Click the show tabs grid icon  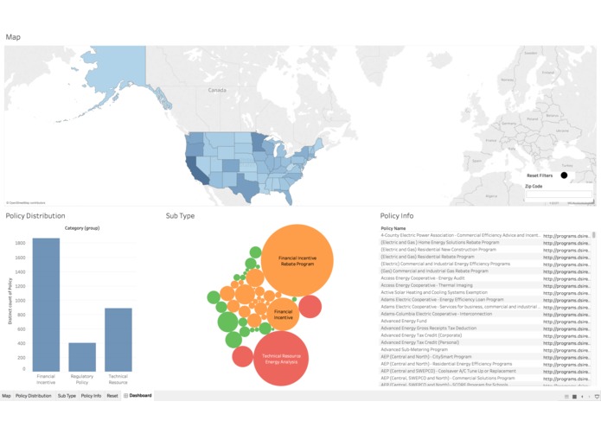pos(574,397)
